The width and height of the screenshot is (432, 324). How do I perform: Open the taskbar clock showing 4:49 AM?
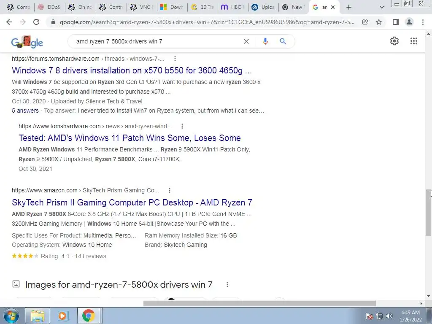click(410, 316)
